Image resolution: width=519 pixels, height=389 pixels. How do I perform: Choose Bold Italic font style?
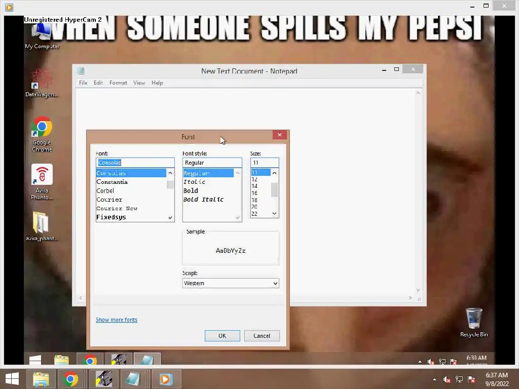[208, 200]
